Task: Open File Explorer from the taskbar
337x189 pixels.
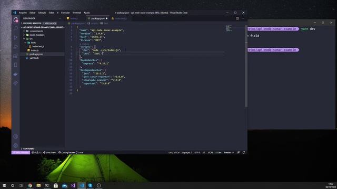Action: 38,185
